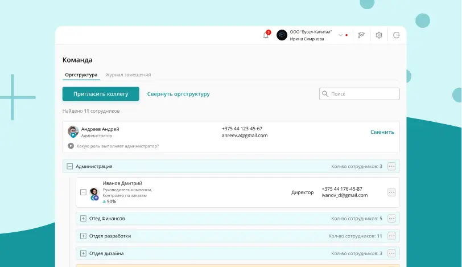462x267 pixels.
Task: Open the notifications bell
Action: tap(266, 35)
